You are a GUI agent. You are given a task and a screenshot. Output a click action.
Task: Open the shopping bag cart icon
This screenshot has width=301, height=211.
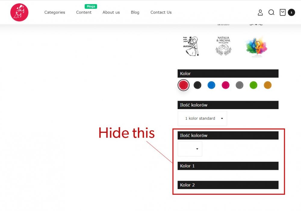pos(283,12)
